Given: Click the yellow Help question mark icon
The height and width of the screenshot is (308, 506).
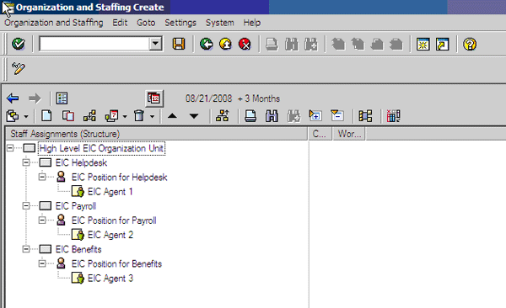Looking at the screenshot, I should pos(470,44).
